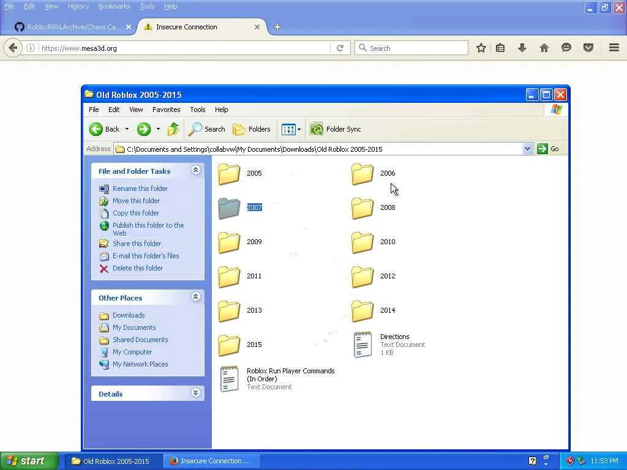Open the Explorer Favorites menu
The image size is (627, 470).
coord(167,110)
